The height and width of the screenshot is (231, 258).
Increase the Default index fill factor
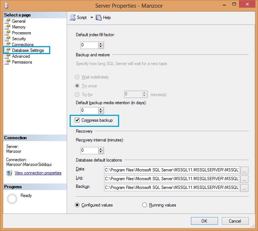(x=101, y=43)
